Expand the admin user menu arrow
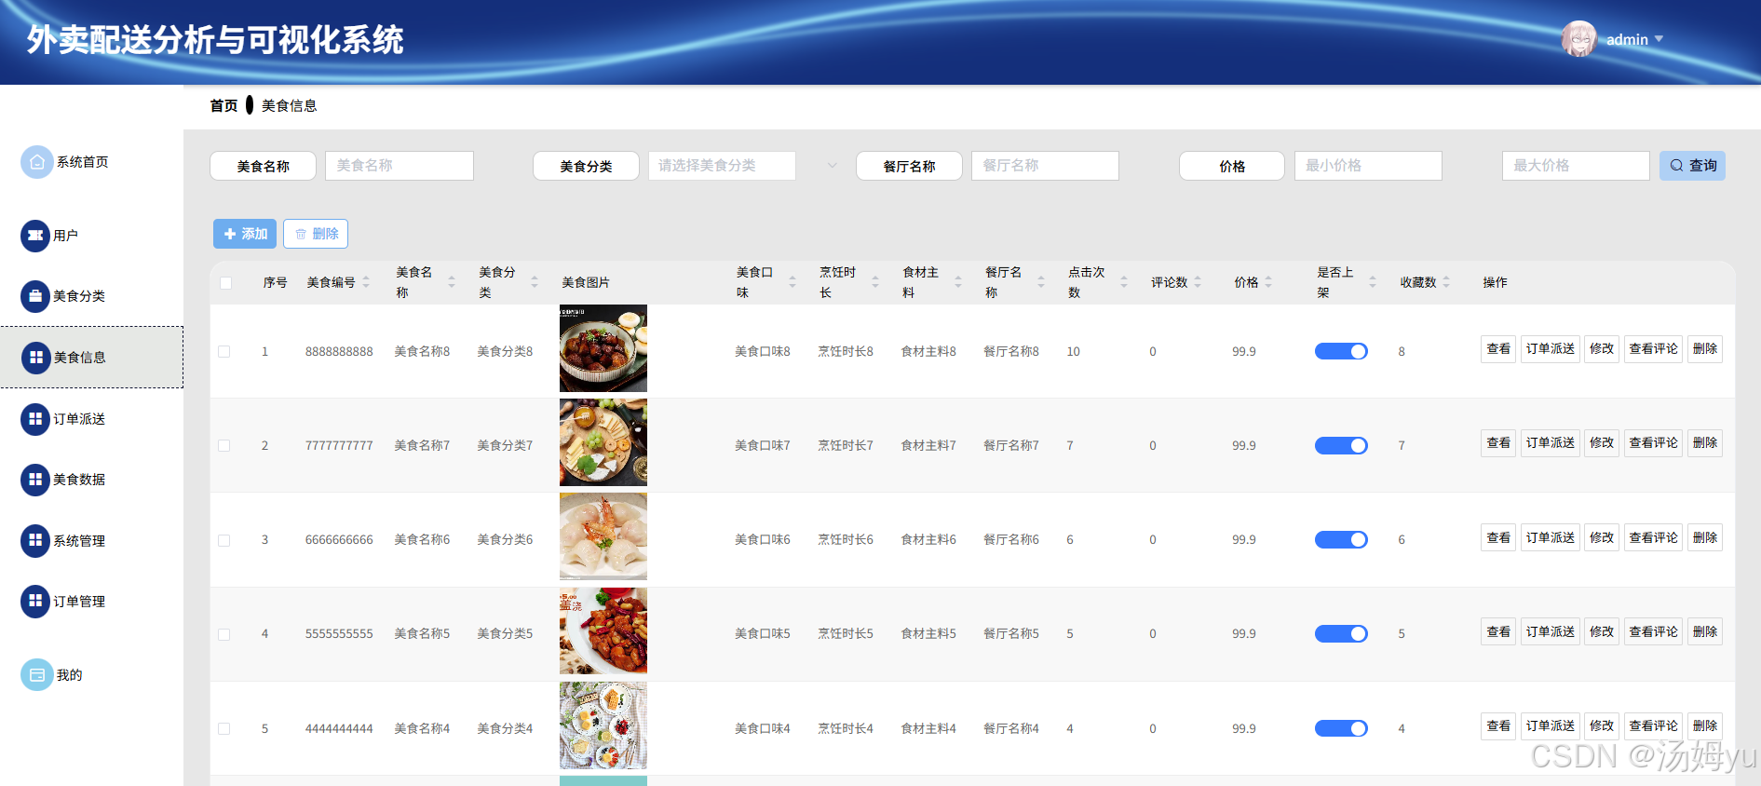This screenshot has height=786, width=1761. click(1659, 39)
